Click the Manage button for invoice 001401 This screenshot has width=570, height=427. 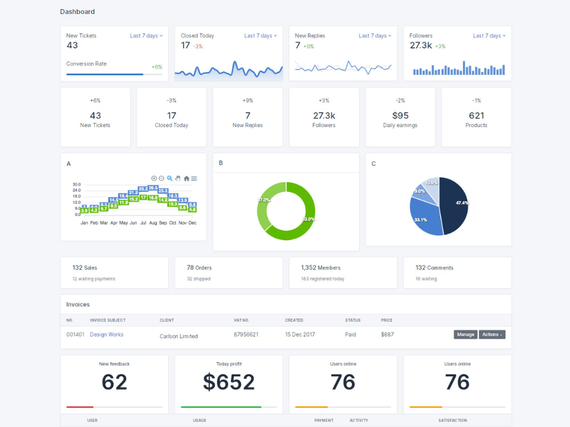click(x=466, y=334)
